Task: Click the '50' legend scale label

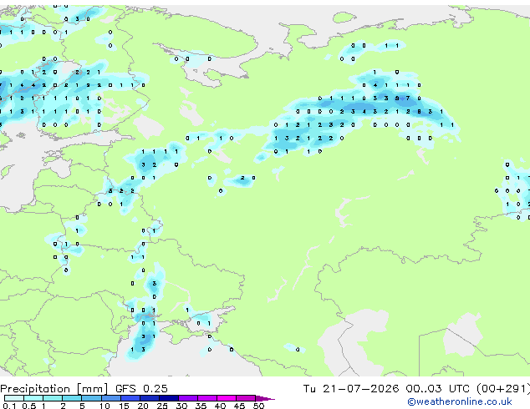Action: click(x=259, y=406)
